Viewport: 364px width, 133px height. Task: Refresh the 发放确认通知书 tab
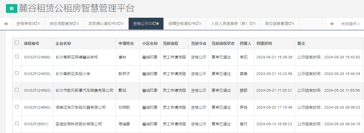(119, 24)
